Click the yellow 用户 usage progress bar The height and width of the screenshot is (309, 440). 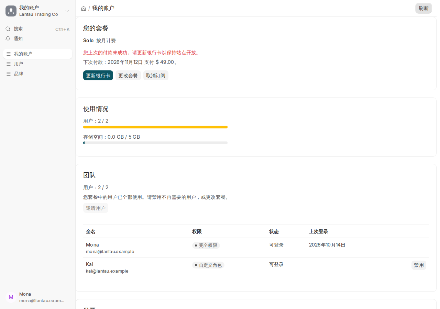[155, 127]
